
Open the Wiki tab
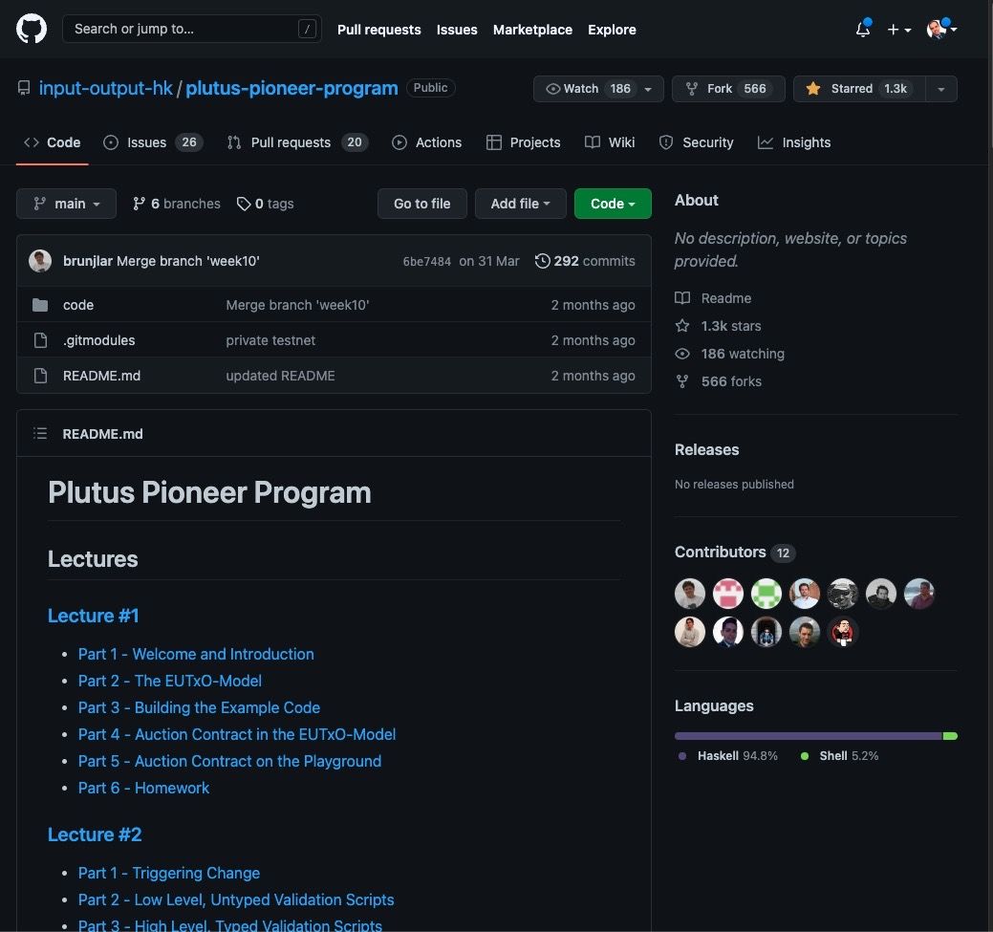tap(610, 142)
